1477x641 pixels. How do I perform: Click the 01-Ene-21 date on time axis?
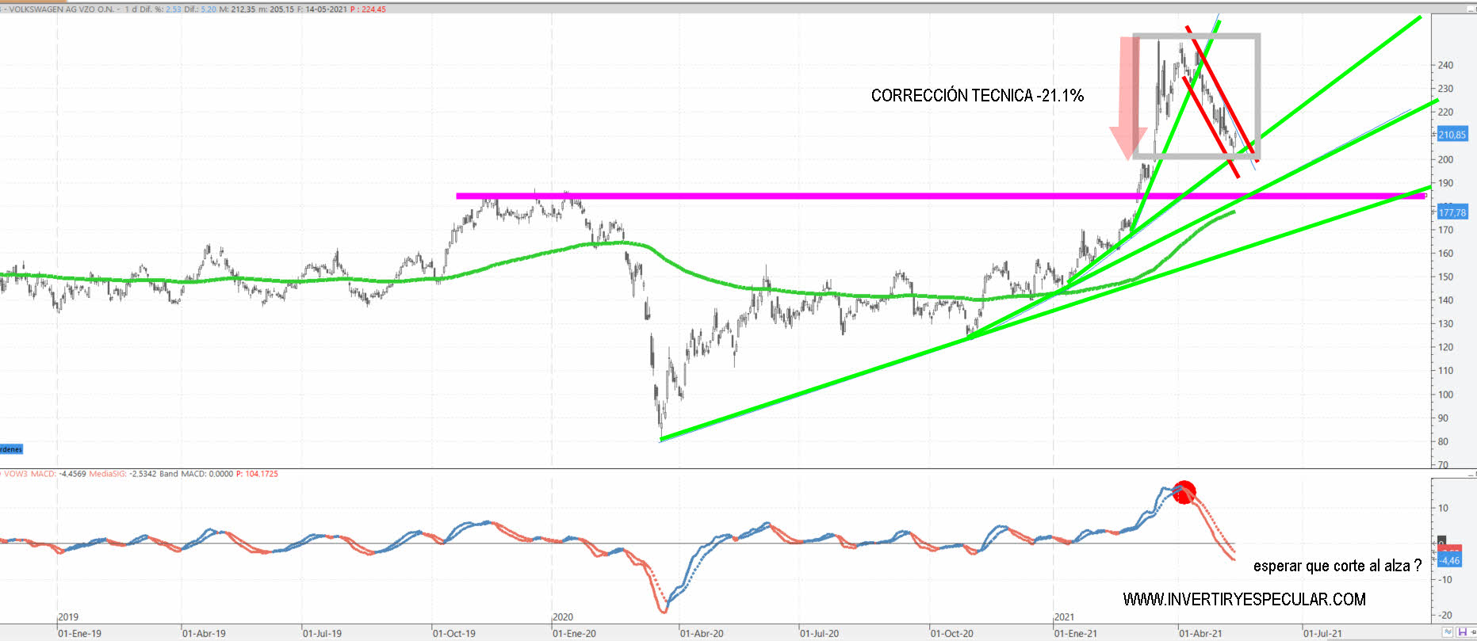pos(1075,633)
